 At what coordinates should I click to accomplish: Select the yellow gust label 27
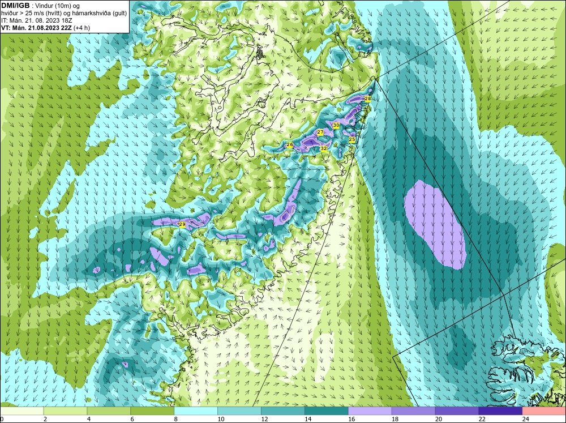(320, 132)
